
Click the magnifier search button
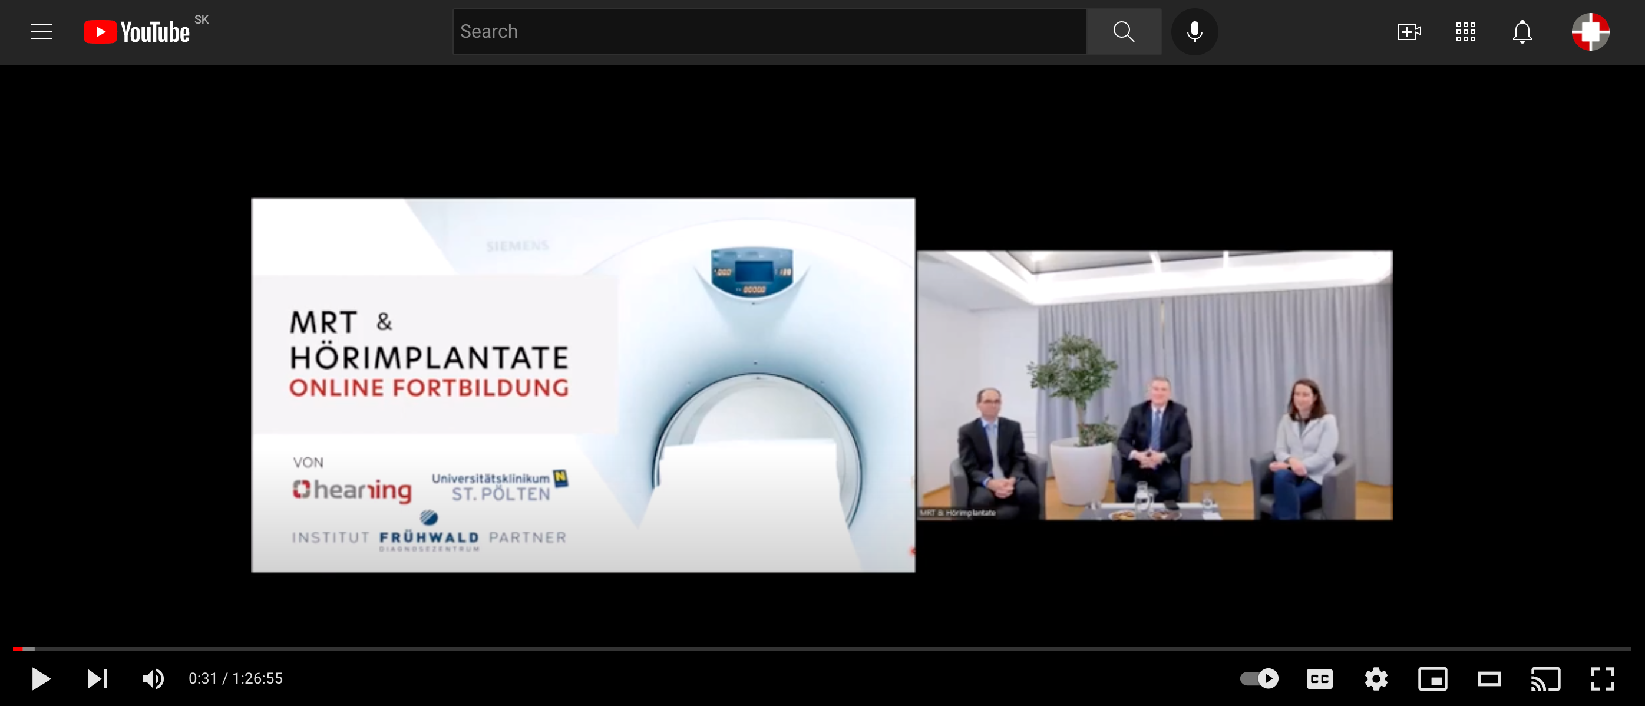tap(1123, 31)
